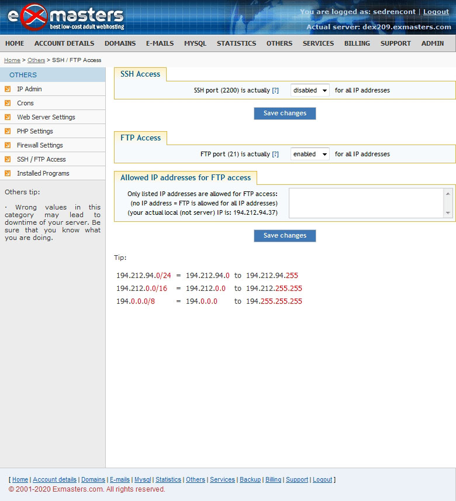456x501 pixels.
Task: Go to the STATISTICS menu item
Action: tap(236, 43)
